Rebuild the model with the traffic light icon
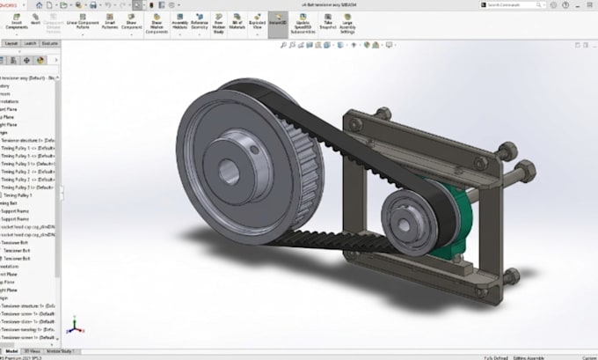The width and height of the screenshot is (598, 360). (151, 5)
